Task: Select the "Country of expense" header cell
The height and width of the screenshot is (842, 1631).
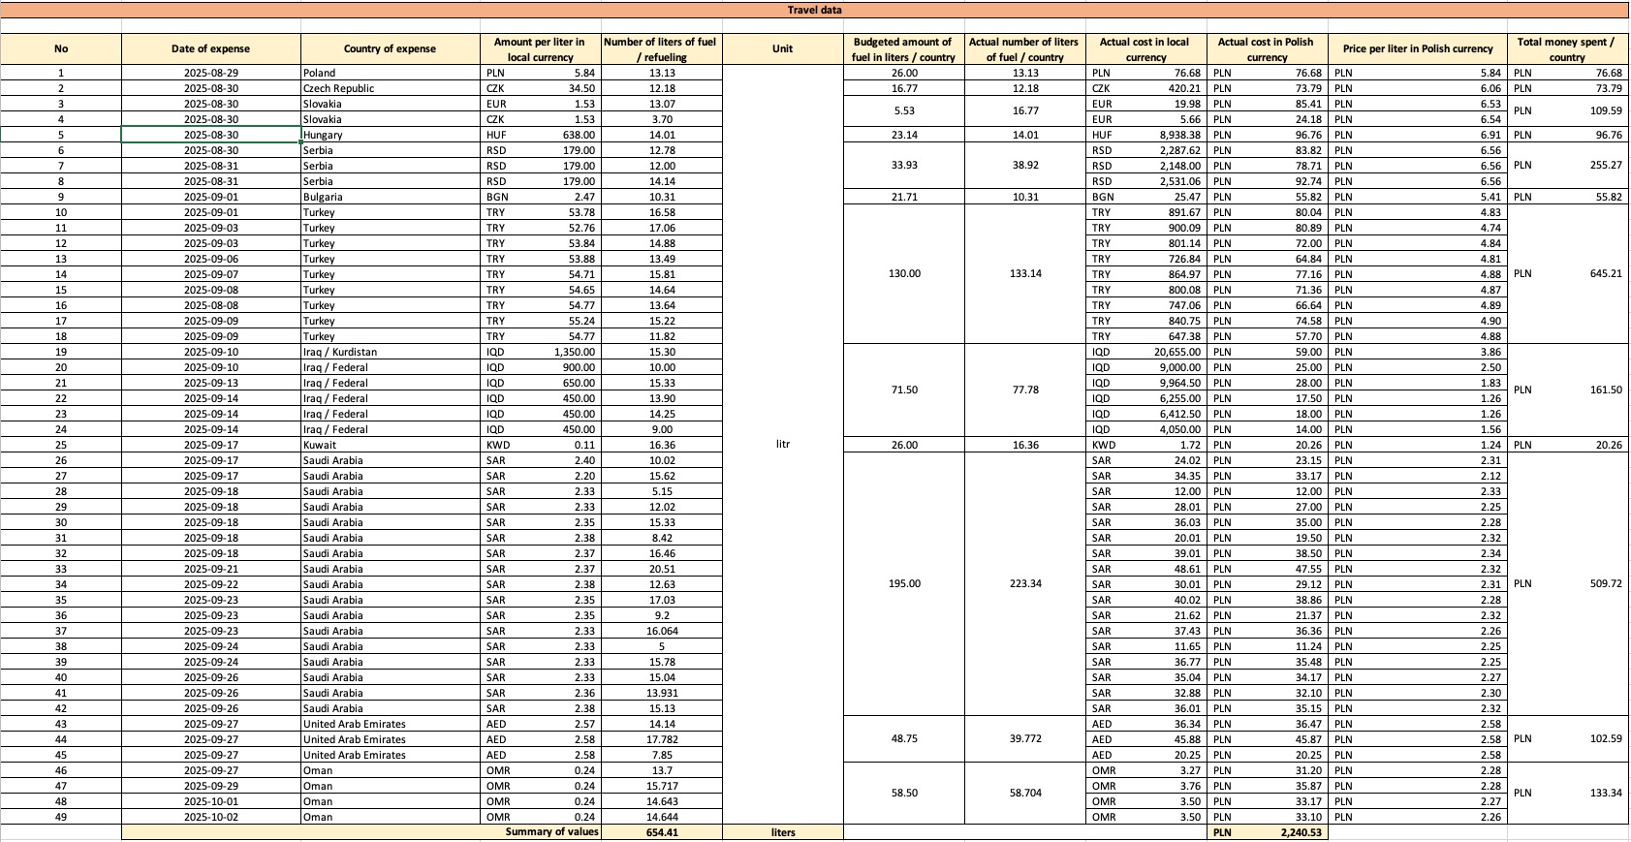Action: pyautogui.click(x=390, y=49)
